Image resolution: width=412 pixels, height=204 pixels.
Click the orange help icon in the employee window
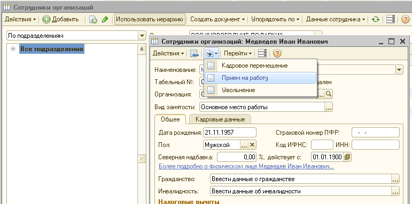point(277,53)
